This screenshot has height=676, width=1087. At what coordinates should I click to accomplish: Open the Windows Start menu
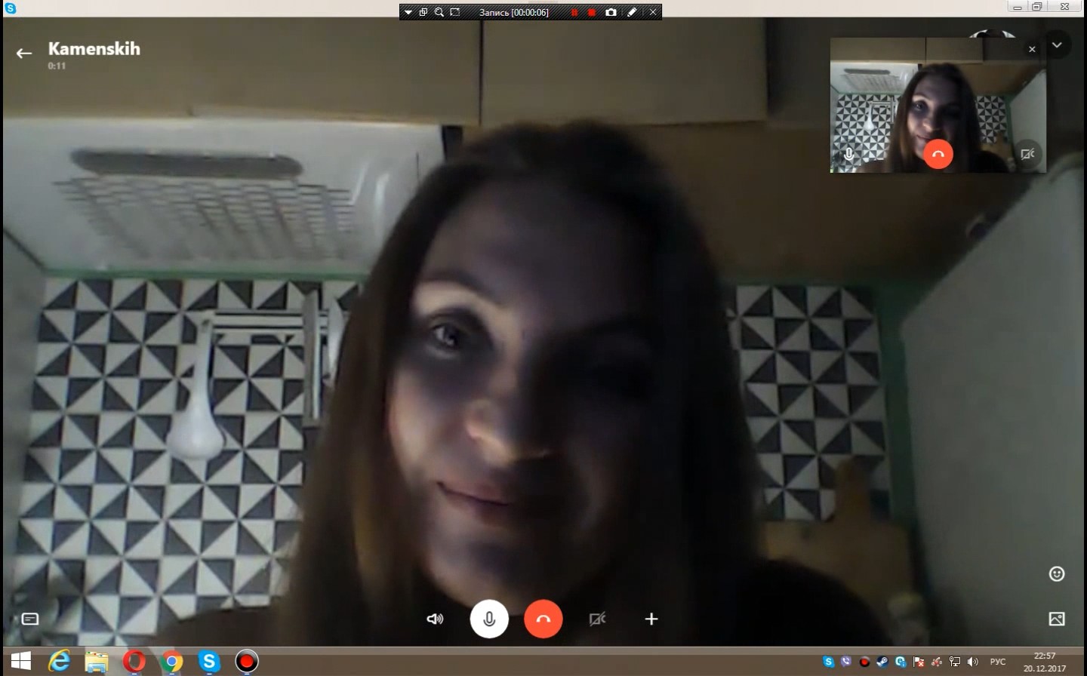(x=20, y=662)
